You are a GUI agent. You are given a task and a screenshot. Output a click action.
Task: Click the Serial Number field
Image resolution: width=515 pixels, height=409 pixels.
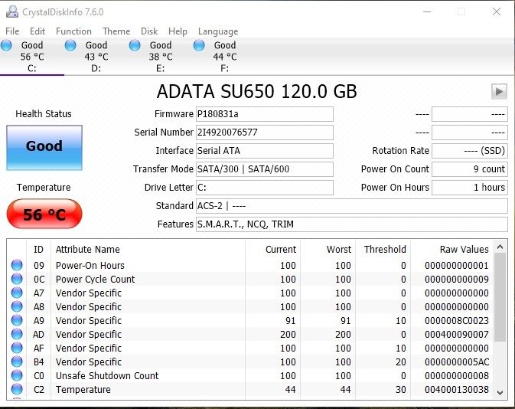coord(265,133)
